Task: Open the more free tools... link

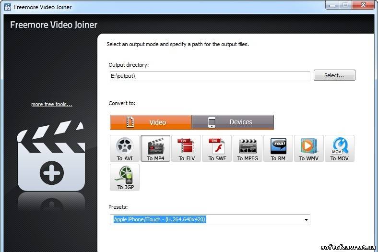Action: point(52,104)
